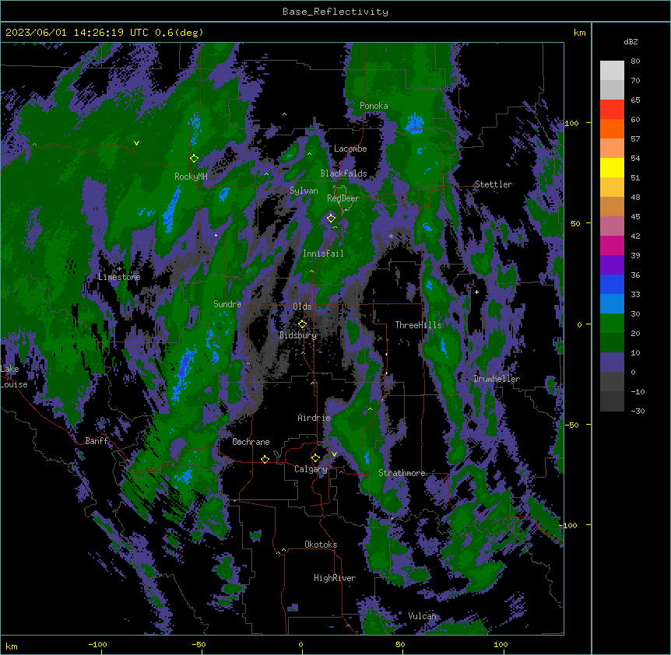Click the Drumheller city label
Viewport: 671px width, 655px height.
(x=497, y=379)
